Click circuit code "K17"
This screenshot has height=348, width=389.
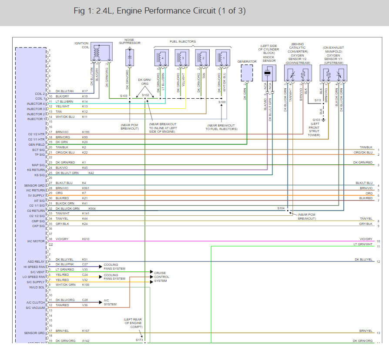85,91
